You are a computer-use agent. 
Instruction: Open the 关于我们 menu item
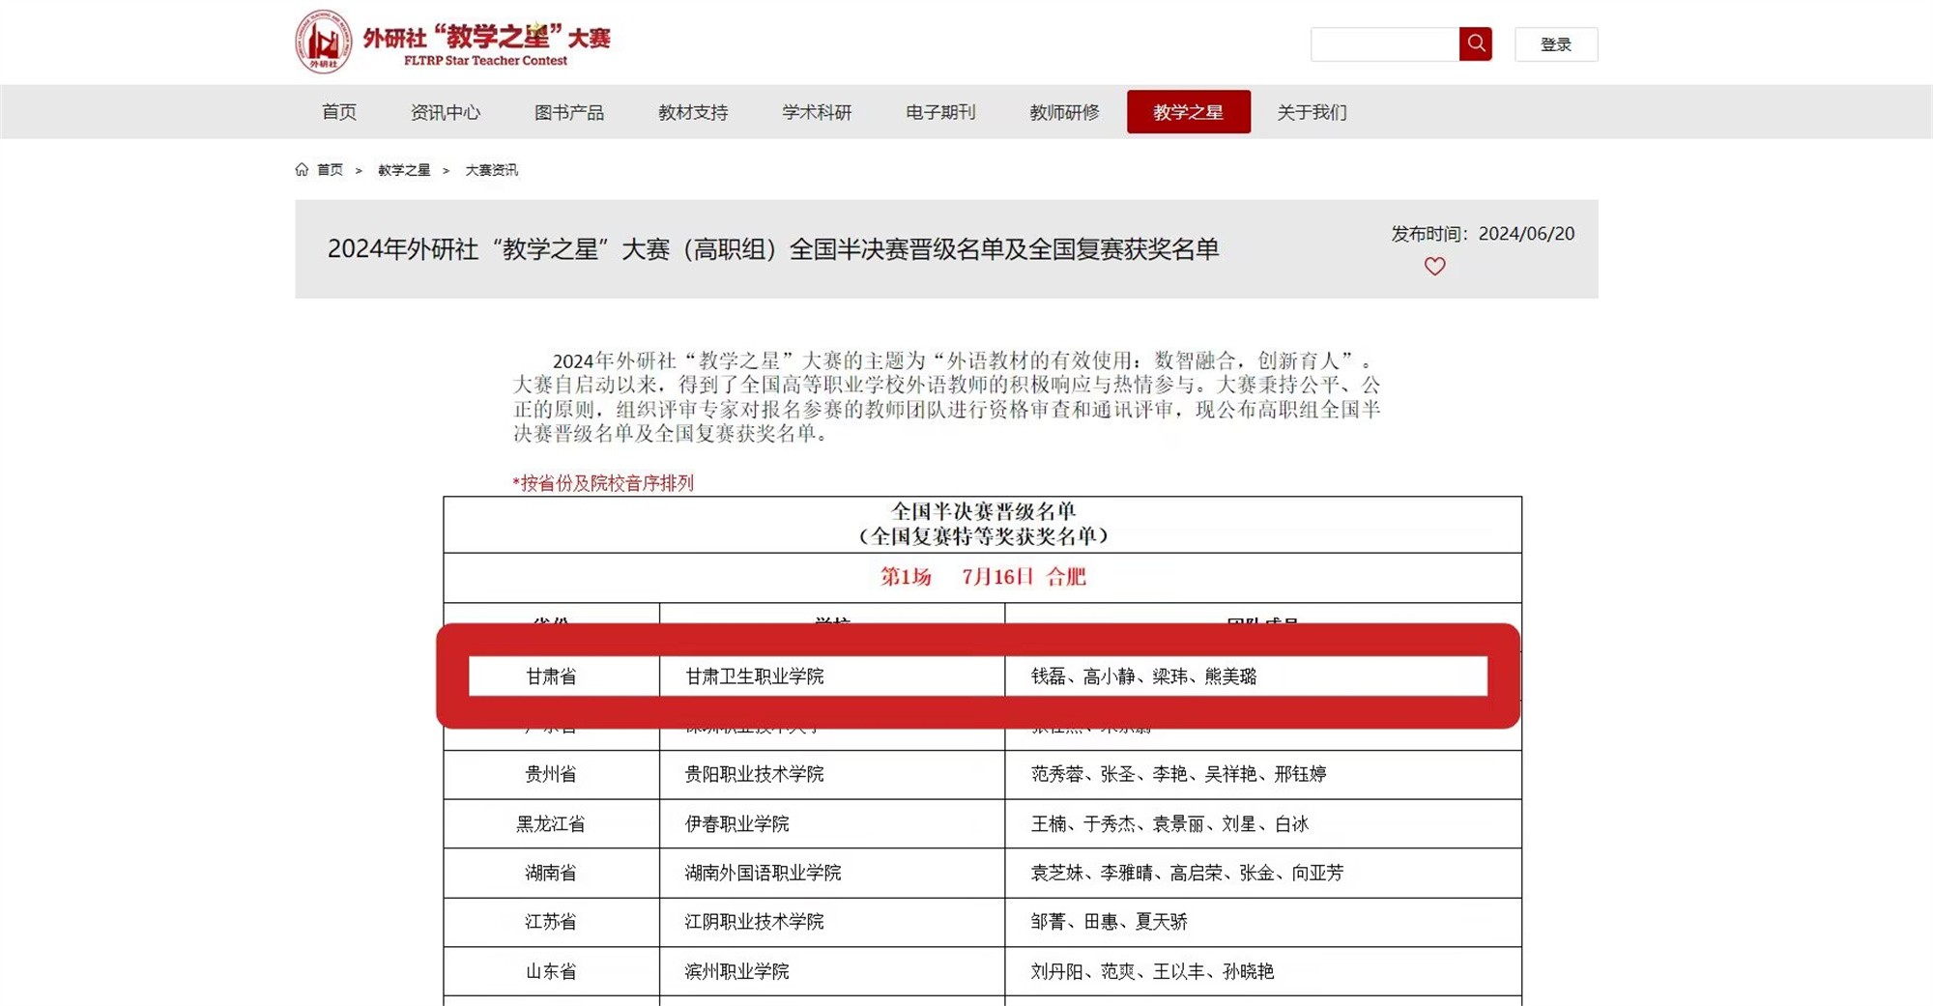pos(1311,112)
